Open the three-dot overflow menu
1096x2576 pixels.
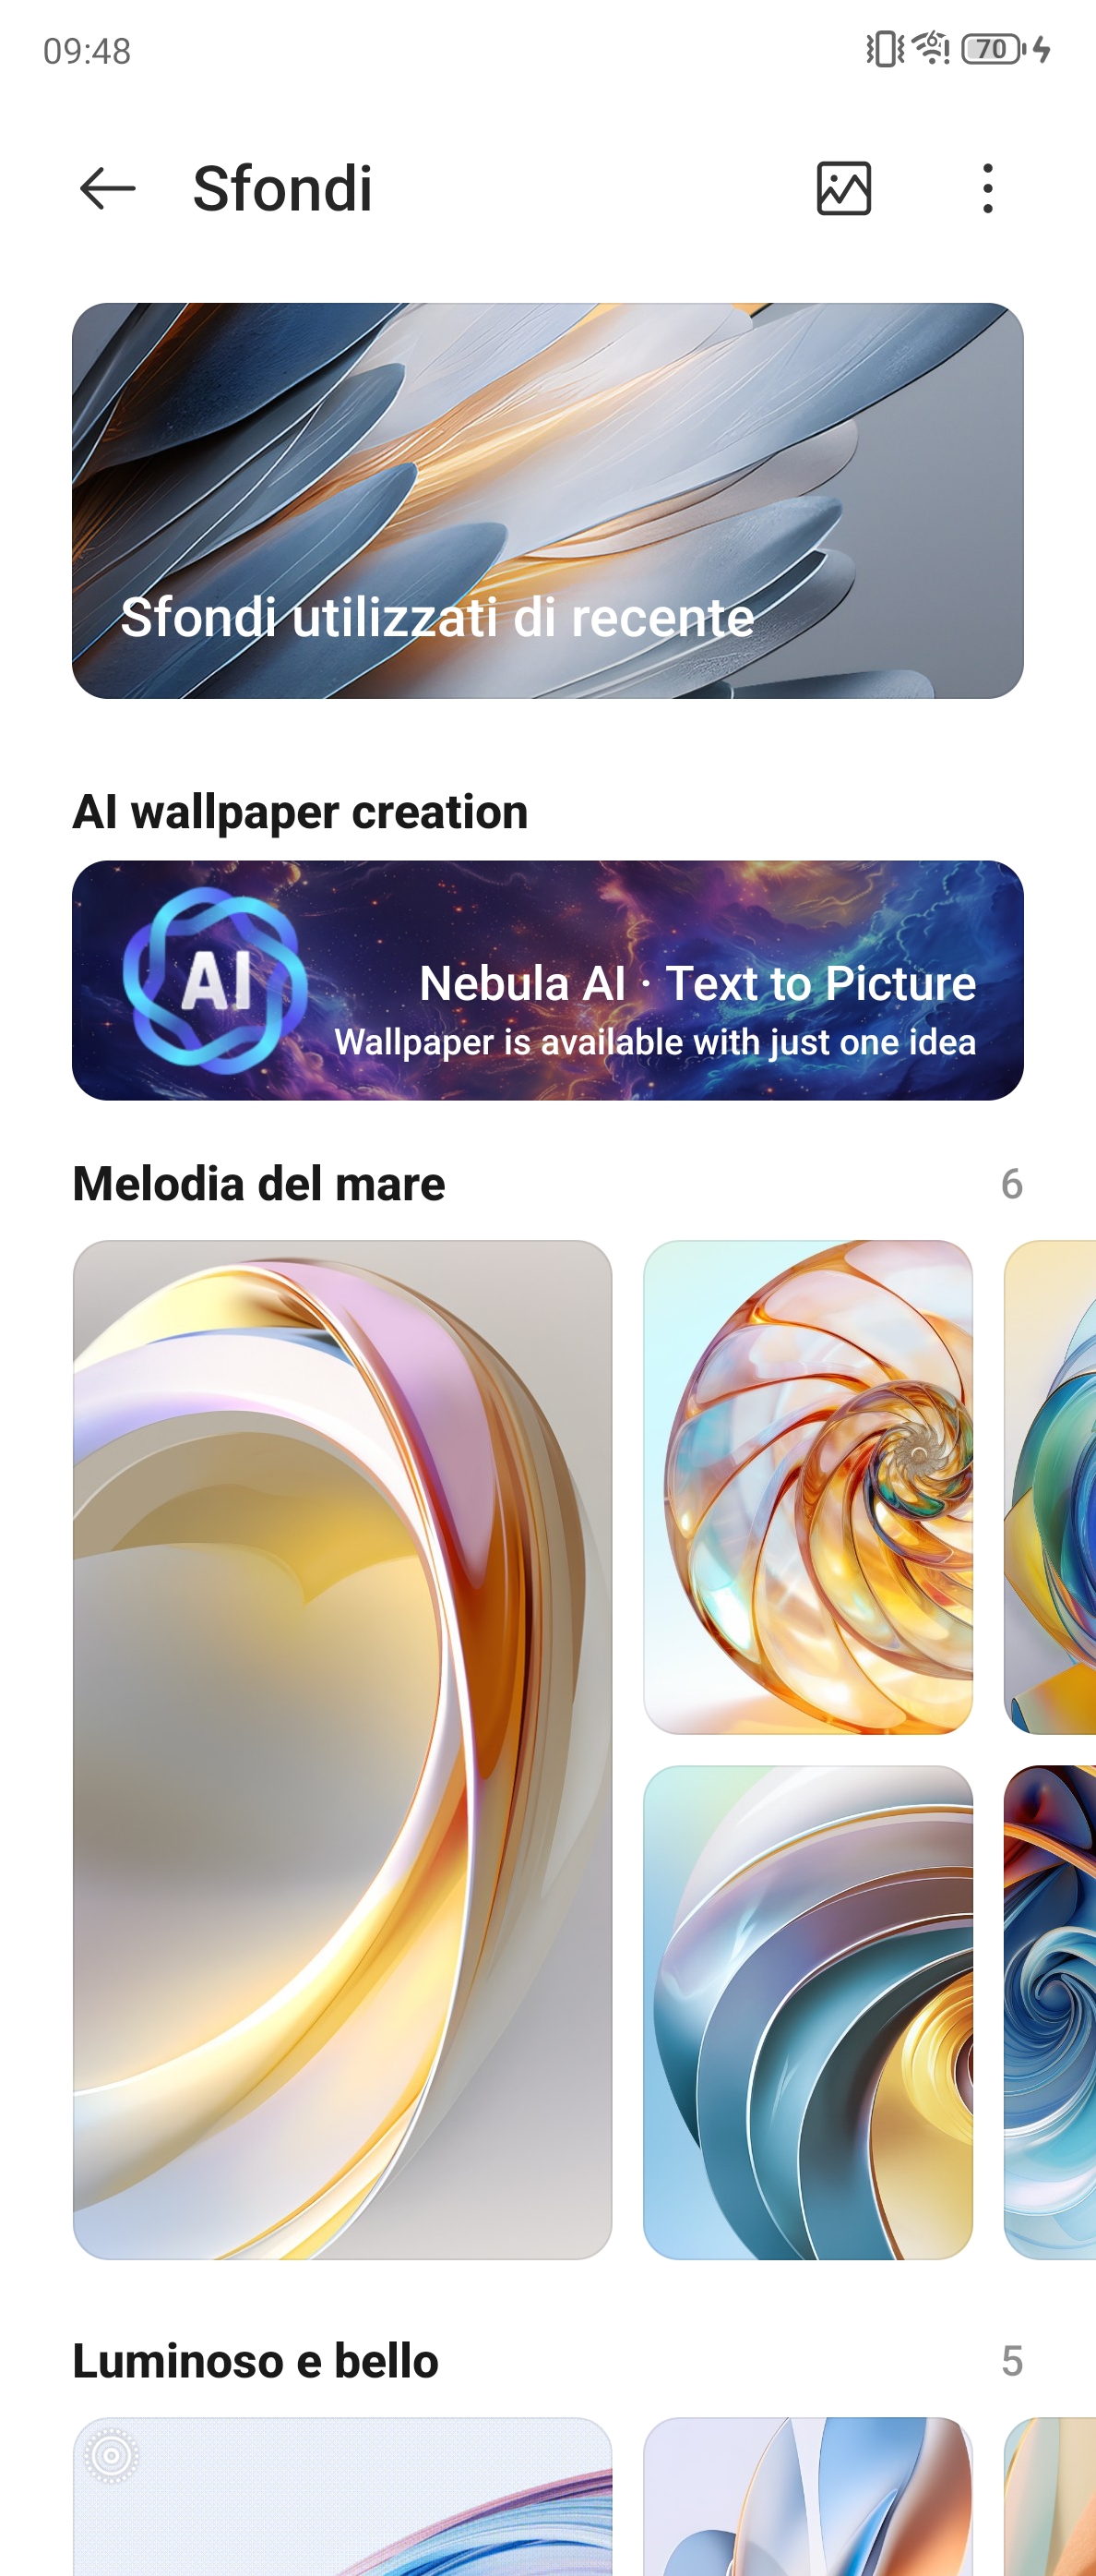click(987, 188)
